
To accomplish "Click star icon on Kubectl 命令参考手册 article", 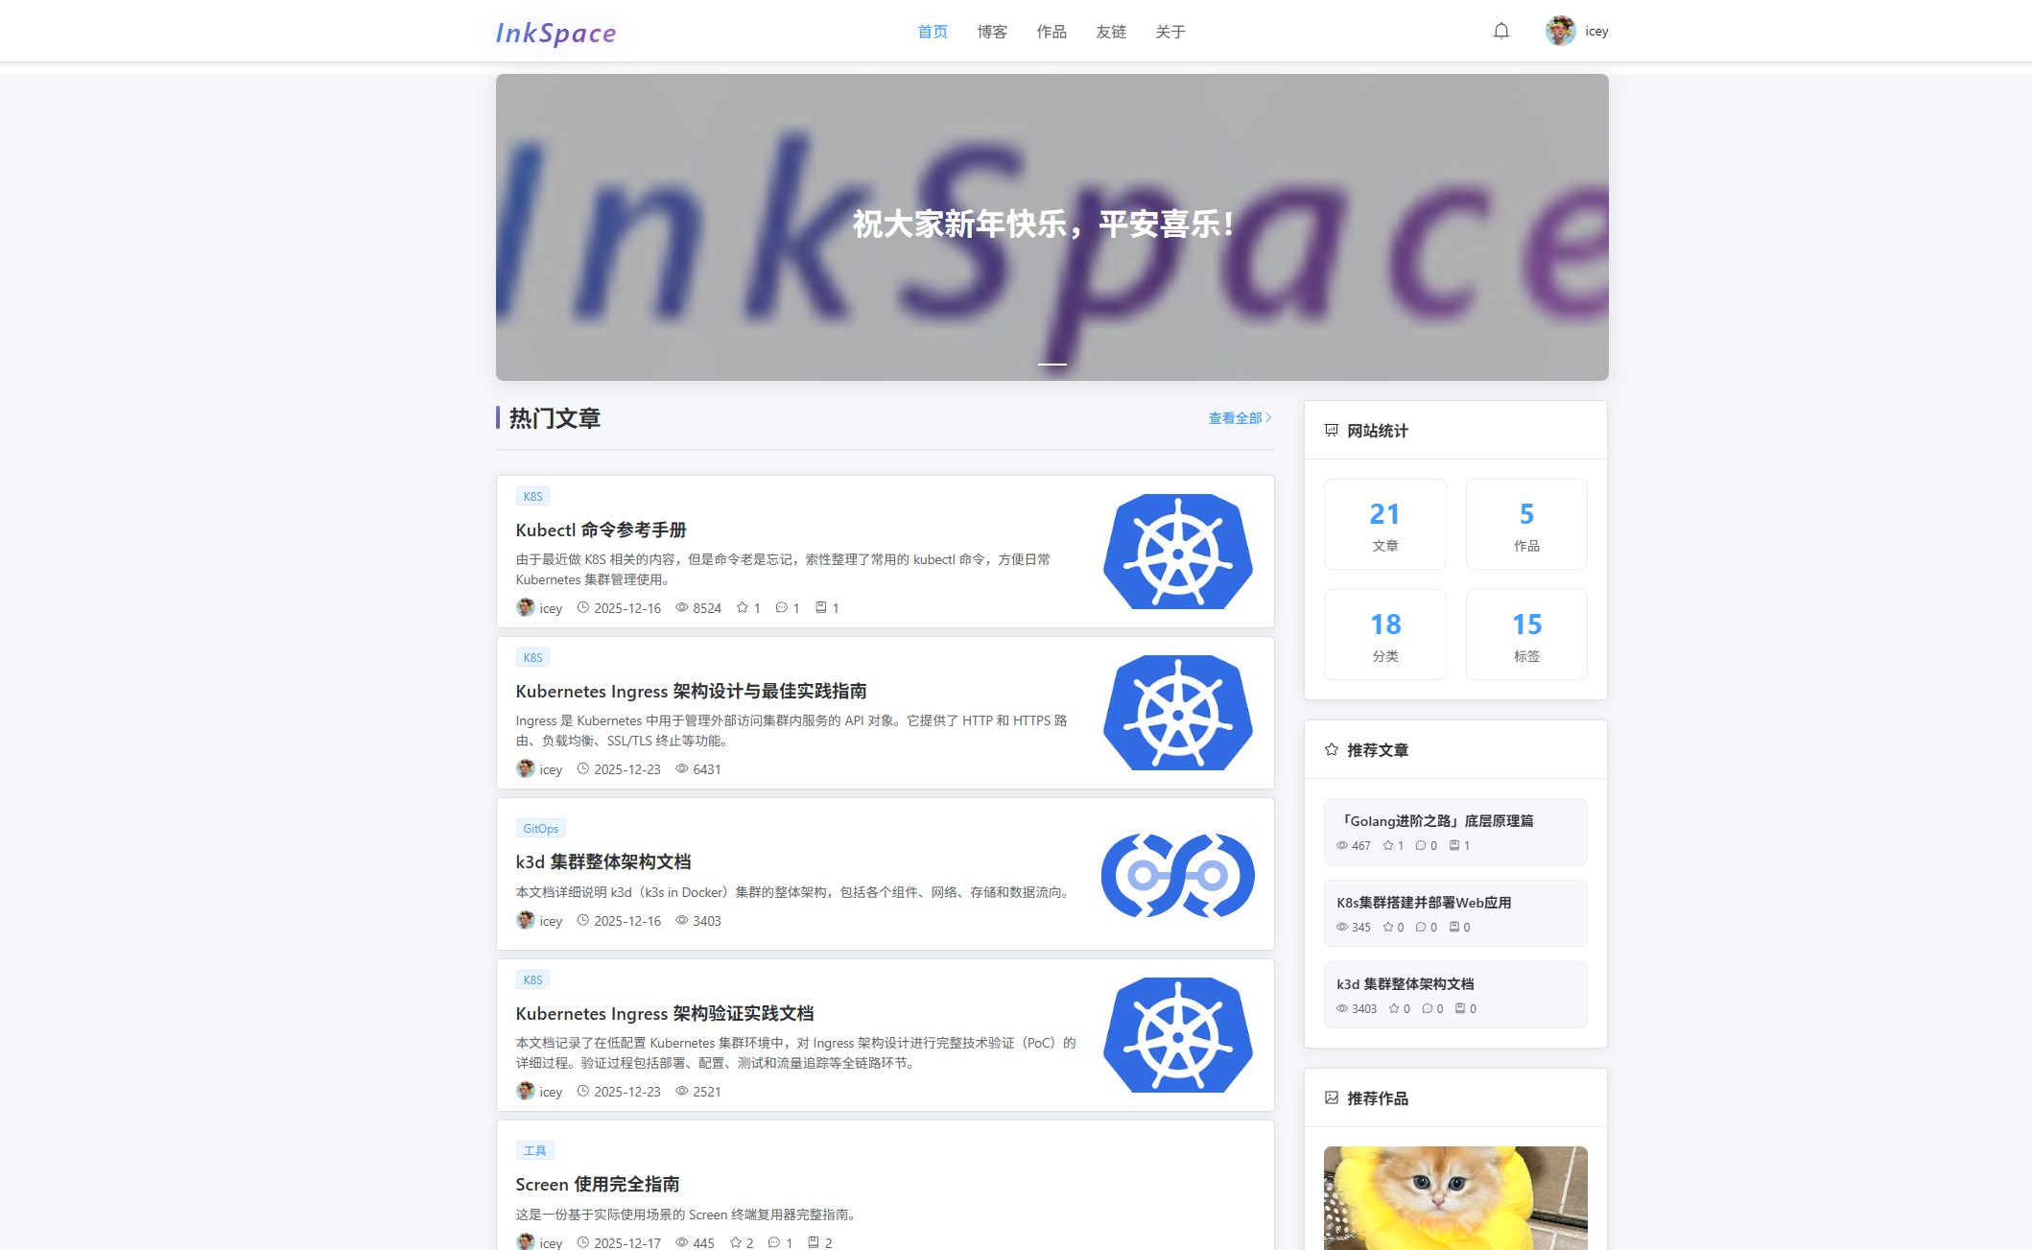I will 742,607.
